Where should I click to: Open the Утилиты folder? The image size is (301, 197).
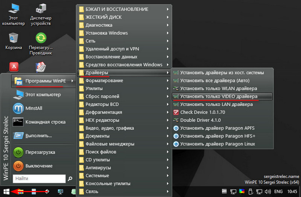click(x=124, y=89)
